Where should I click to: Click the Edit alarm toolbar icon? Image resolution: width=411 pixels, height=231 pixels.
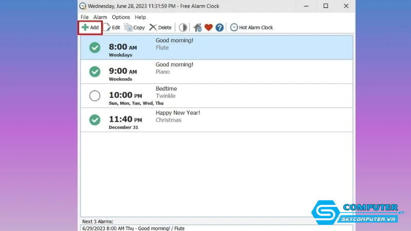click(x=108, y=28)
